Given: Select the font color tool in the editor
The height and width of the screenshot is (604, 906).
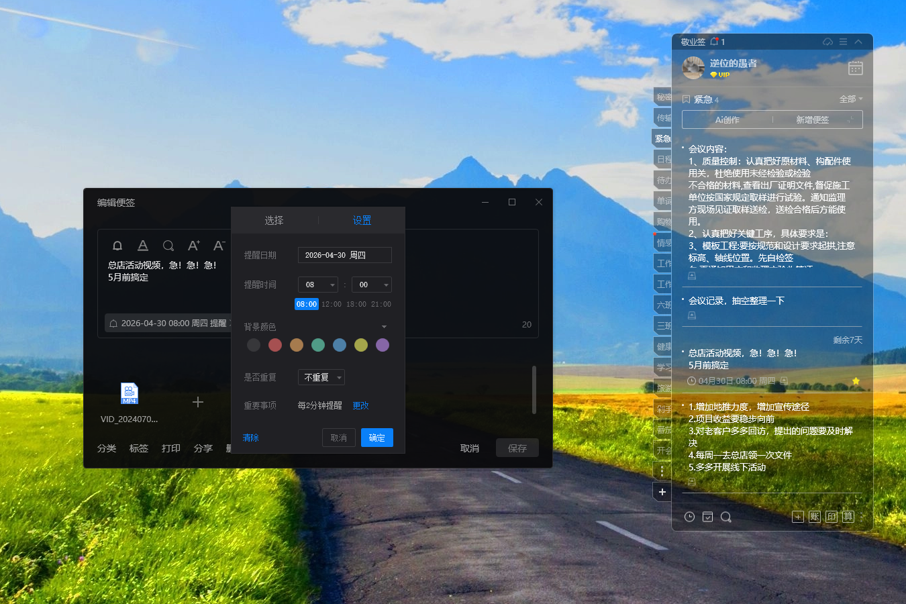Looking at the screenshot, I should click(142, 246).
